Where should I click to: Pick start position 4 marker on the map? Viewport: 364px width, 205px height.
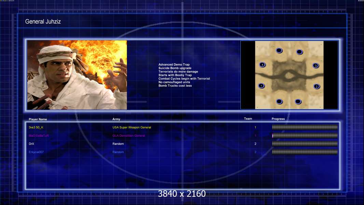262,65
